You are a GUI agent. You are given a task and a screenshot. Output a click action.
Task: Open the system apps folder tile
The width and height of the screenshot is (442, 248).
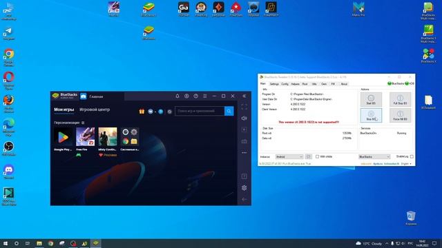click(x=130, y=137)
